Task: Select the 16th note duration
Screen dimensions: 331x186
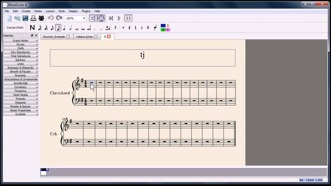Action: [52, 27]
